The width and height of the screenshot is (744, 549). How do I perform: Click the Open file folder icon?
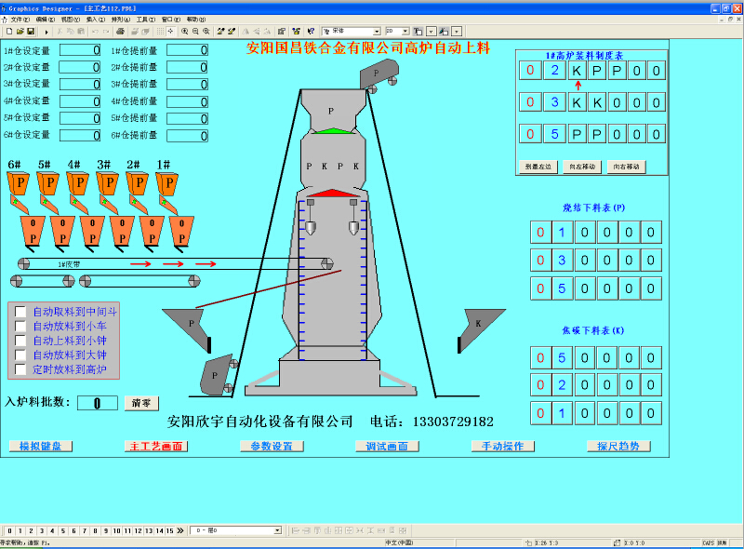pyautogui.click(x=20, y=32)
